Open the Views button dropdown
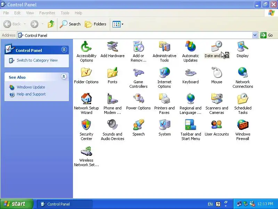This screenshot has height=209, width=278. pos(122,24)
